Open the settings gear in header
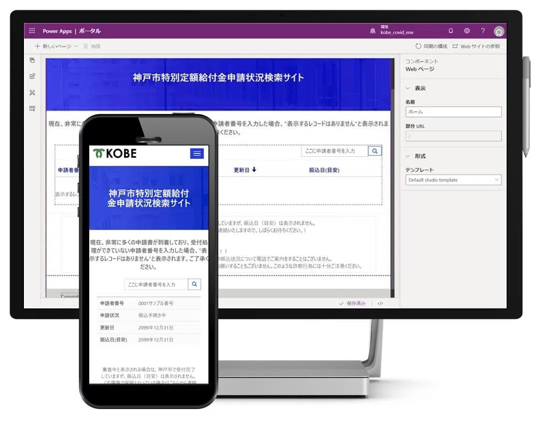The height and width of the screenshot is (428, 541). 467,31
